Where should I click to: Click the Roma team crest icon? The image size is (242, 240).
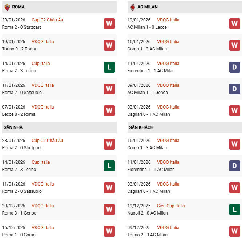(7, 7)
